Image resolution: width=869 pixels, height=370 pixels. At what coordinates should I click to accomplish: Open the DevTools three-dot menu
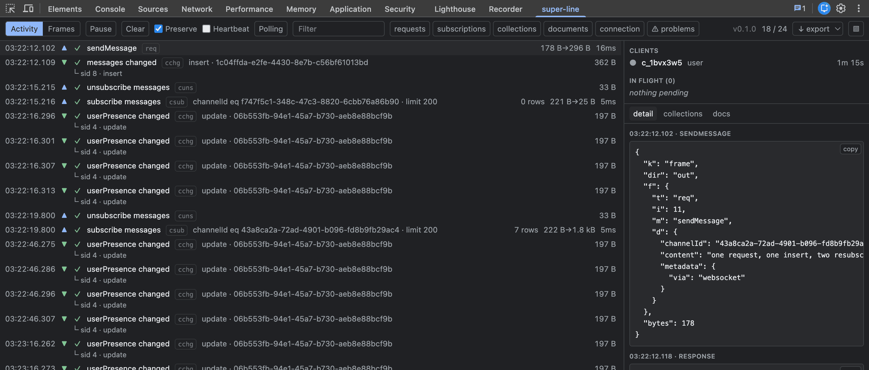pos(858,9)
